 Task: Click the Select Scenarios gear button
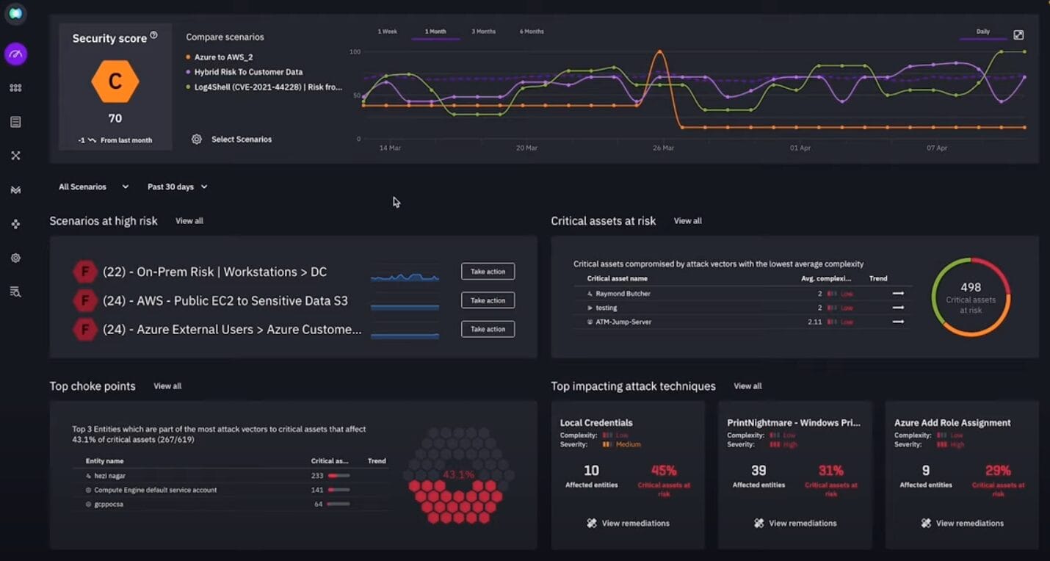pos(232,140)
